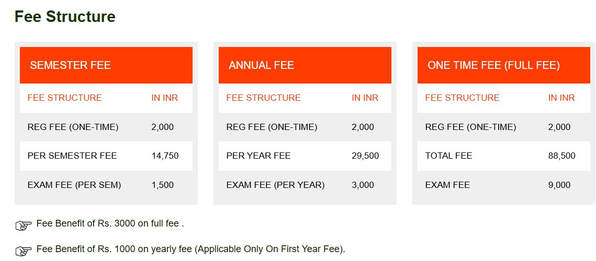Screen dimensions: 596x261
Task: Click the Fee Structure heading
Action: point(65,17)
